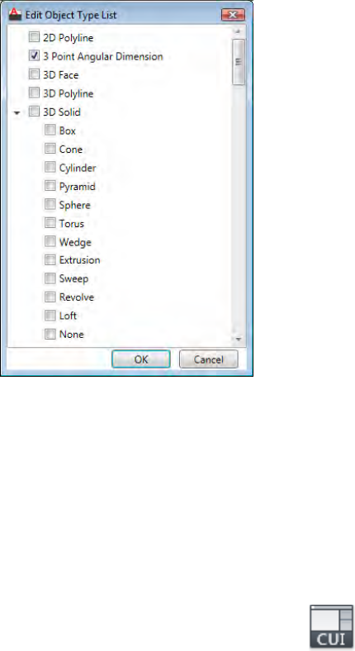Viewport: 355px width, 651px height.
Task: Check the Pyramid option
Action: [x=50, y=186]
